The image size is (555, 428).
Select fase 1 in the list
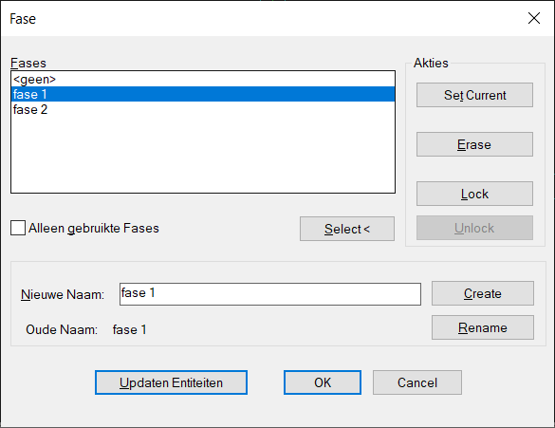point(203,94)
